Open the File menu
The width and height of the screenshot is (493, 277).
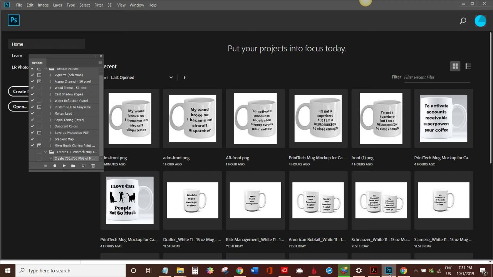[x=19, y=5]
